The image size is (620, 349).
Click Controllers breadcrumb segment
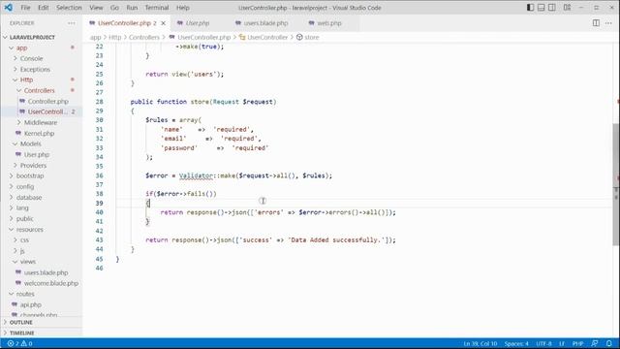[144, 37]
